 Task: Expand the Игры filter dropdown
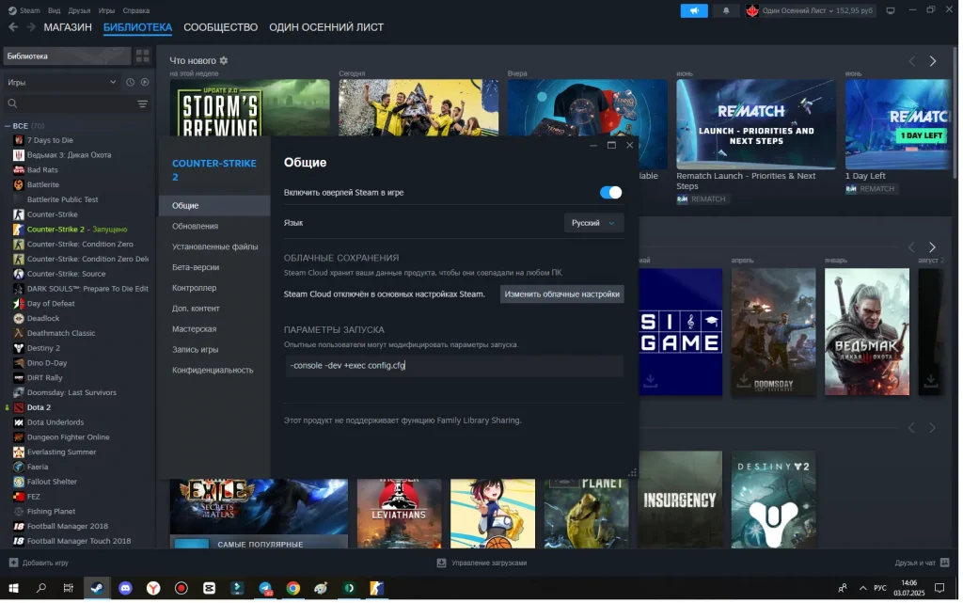(x=62, y=82)
